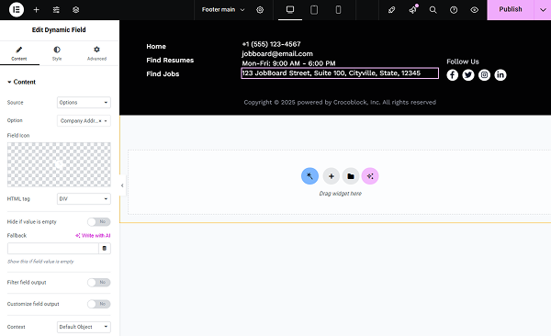Image resolution: width=551 pixels, height=336 pixels.
Task: Open the HTML tag dropdown
Action: point(84,198)
